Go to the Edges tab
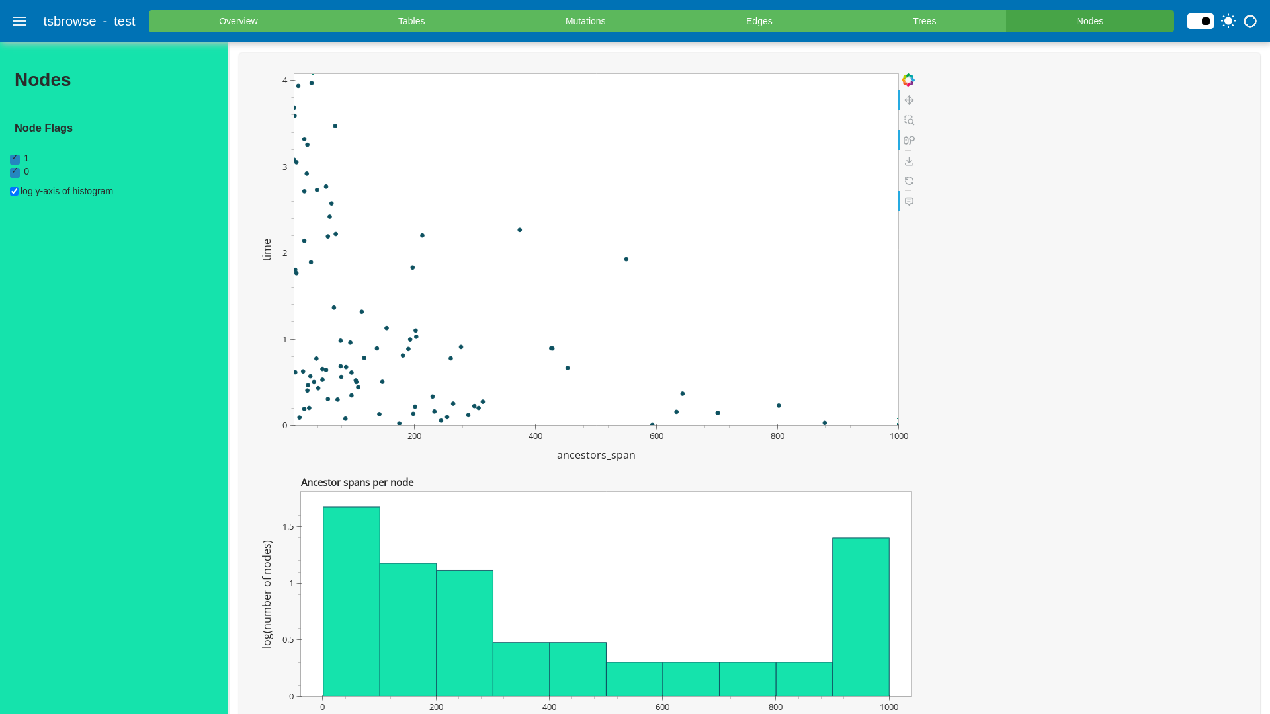Screen dimensions: 1270x714 [759, 21]
